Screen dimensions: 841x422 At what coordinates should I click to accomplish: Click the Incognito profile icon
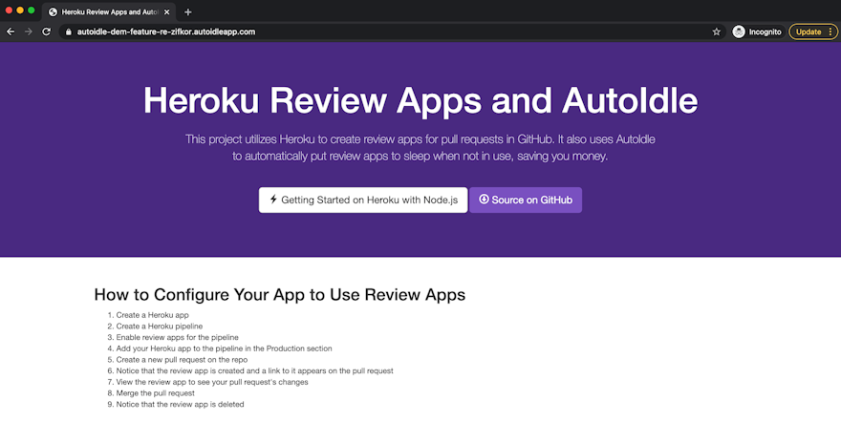tap(739, 32)
